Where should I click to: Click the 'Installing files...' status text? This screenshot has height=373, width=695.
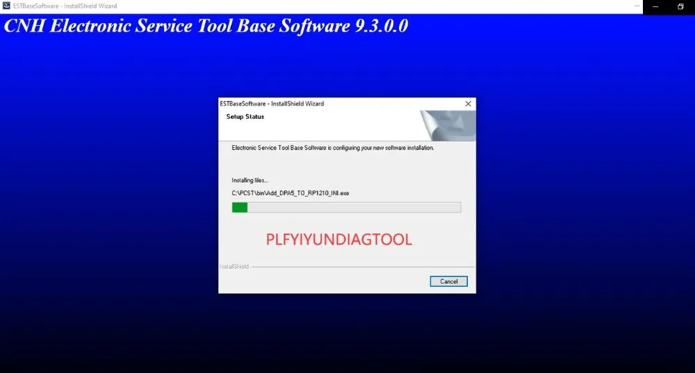[x=250, y=181]
